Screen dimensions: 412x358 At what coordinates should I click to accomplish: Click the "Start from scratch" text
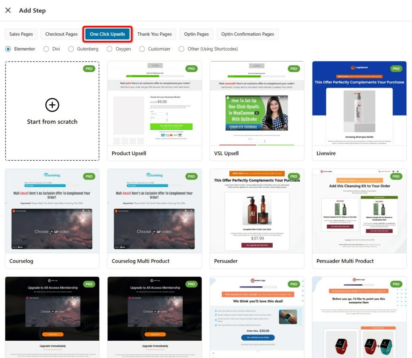point(52,122)
